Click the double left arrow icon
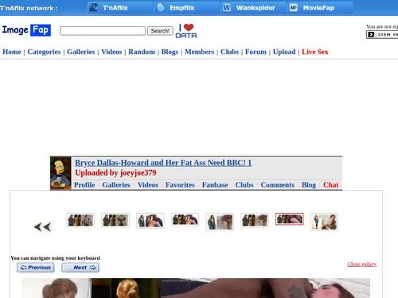Image resolution: width=398 pixels, height=298 pixels. (x=42, y=227)
